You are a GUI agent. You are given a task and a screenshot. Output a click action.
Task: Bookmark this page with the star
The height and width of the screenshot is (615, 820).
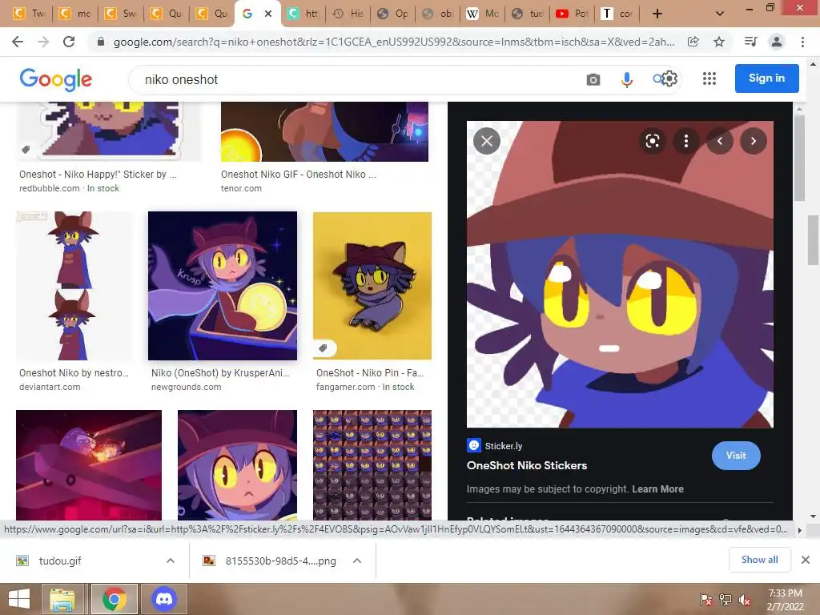click(x=719, y=42)
